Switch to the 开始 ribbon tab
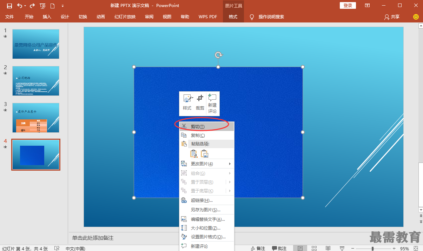Image resolution: width=423 pixels, height=251 pixels. [29, 17]
